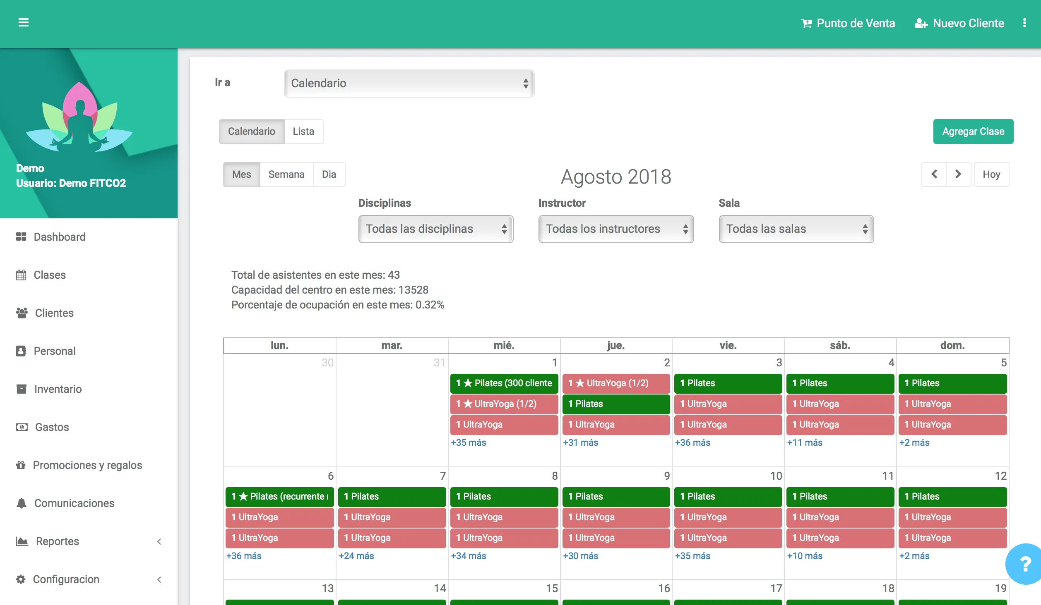Open Promociones y regalos from sidebar
The width and height of the screenshot is (1041, 605).
[x=89, y=465]
